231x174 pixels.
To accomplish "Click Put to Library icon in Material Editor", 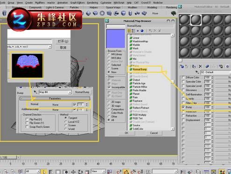I will point(221,66).
